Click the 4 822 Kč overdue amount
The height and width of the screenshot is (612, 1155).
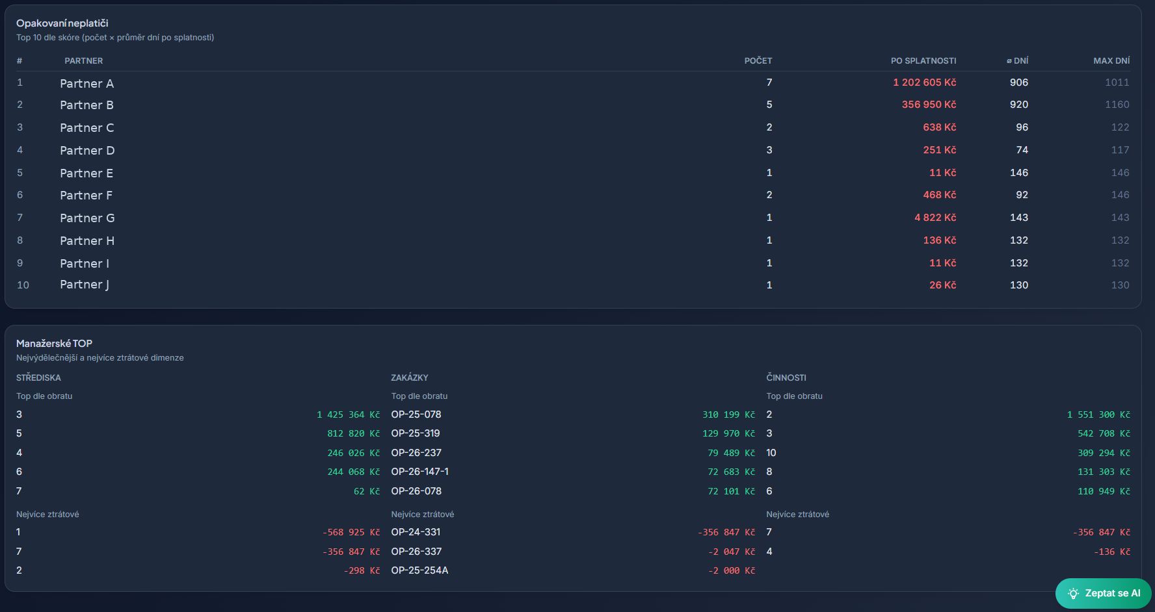pos(935,218)
